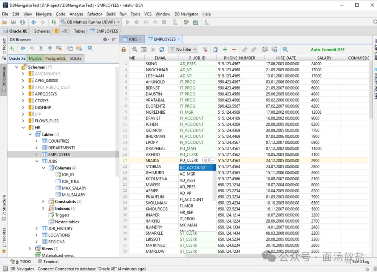
Task: Toggle the TODO tool window button
Action: point(21,262)
